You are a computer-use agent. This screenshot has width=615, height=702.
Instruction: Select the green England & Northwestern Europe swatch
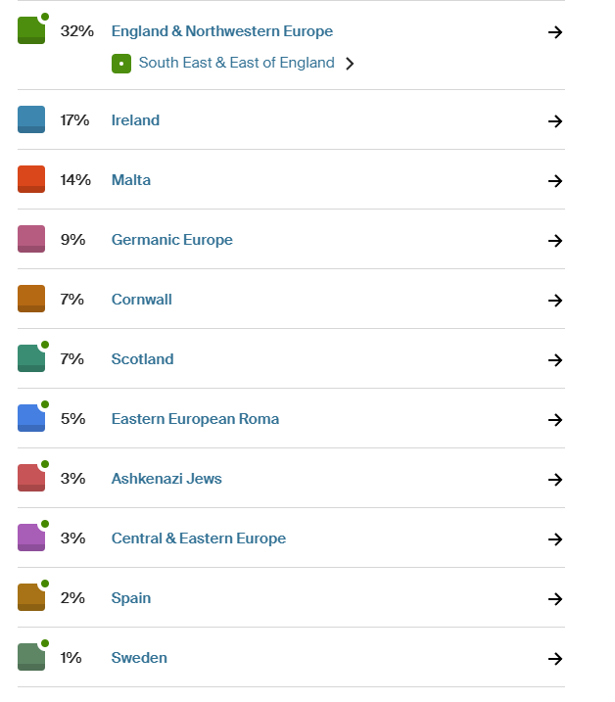[31, 30]
